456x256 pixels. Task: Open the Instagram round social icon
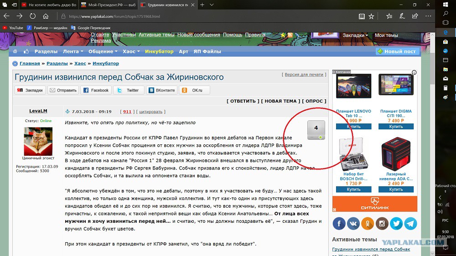382,224
